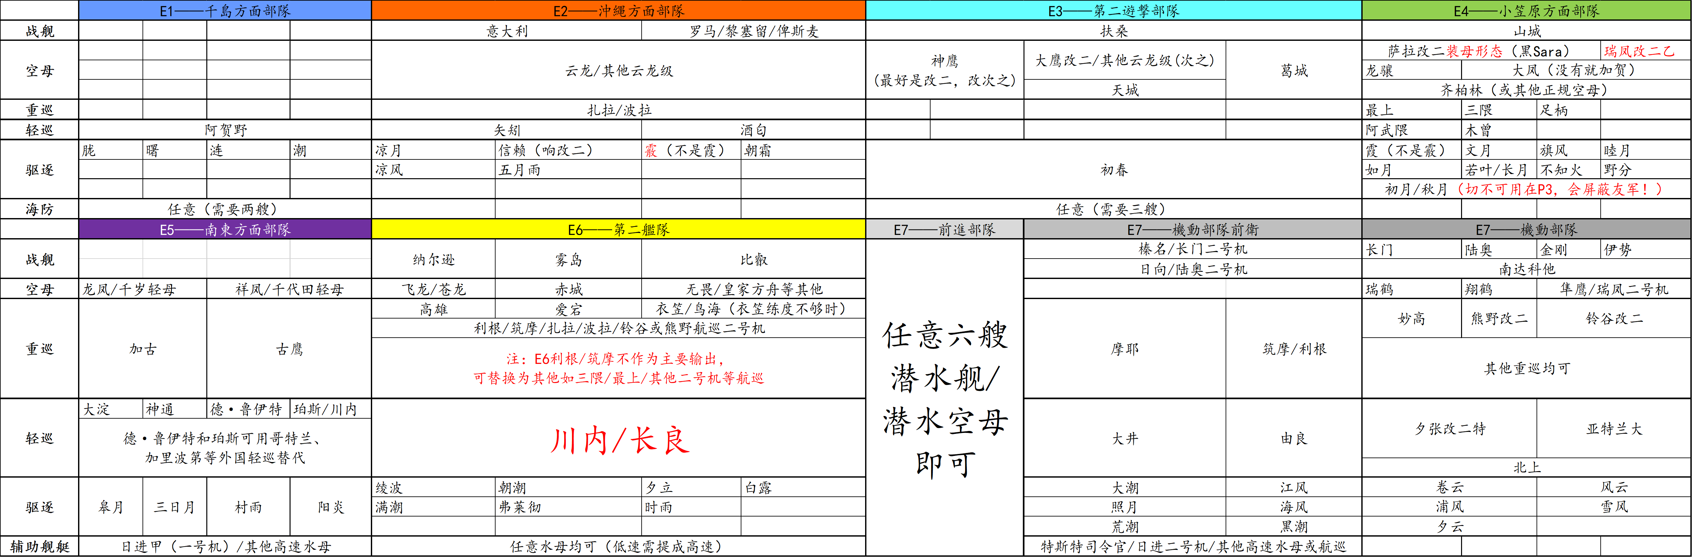
Task: Click the E3 第二遊撃部隊 cyan header
Action: (x=1113, y=10)
